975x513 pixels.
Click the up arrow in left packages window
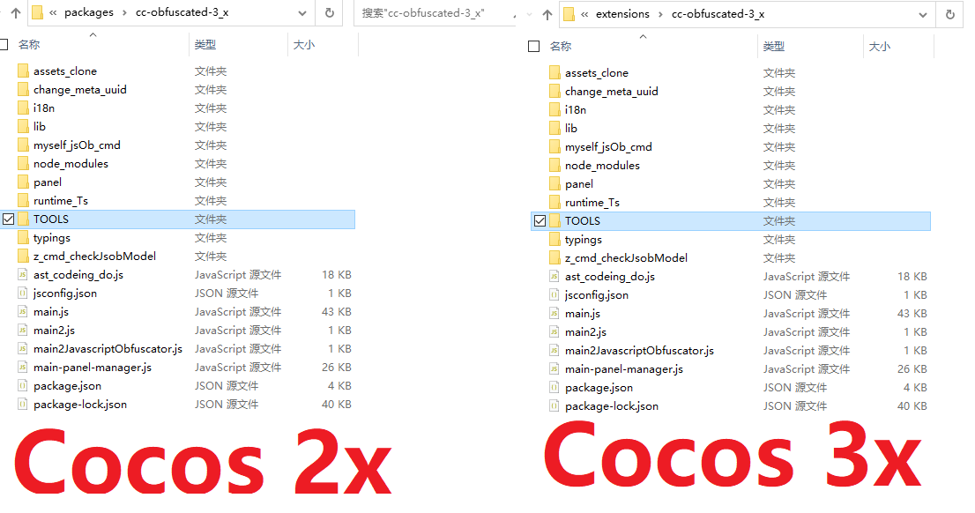point(16,12)
